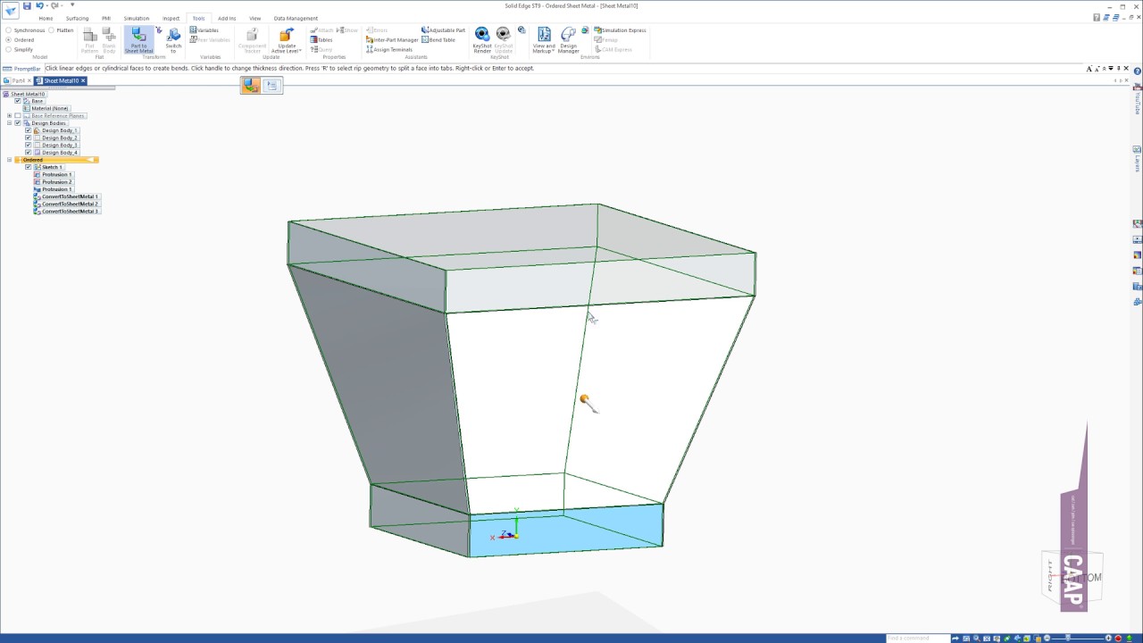Collapse the Design Bodies node
This screenshot has width=1143, height=643.
click(9, 123)
